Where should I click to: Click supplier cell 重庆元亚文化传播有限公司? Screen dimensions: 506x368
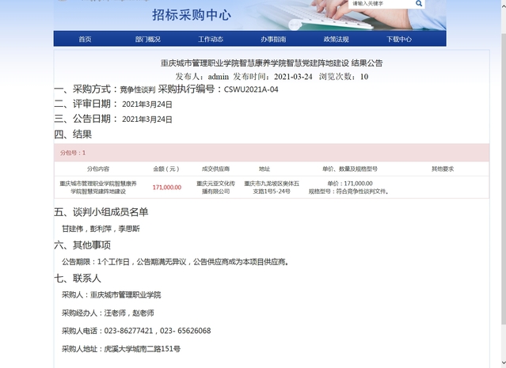(215, 188)
